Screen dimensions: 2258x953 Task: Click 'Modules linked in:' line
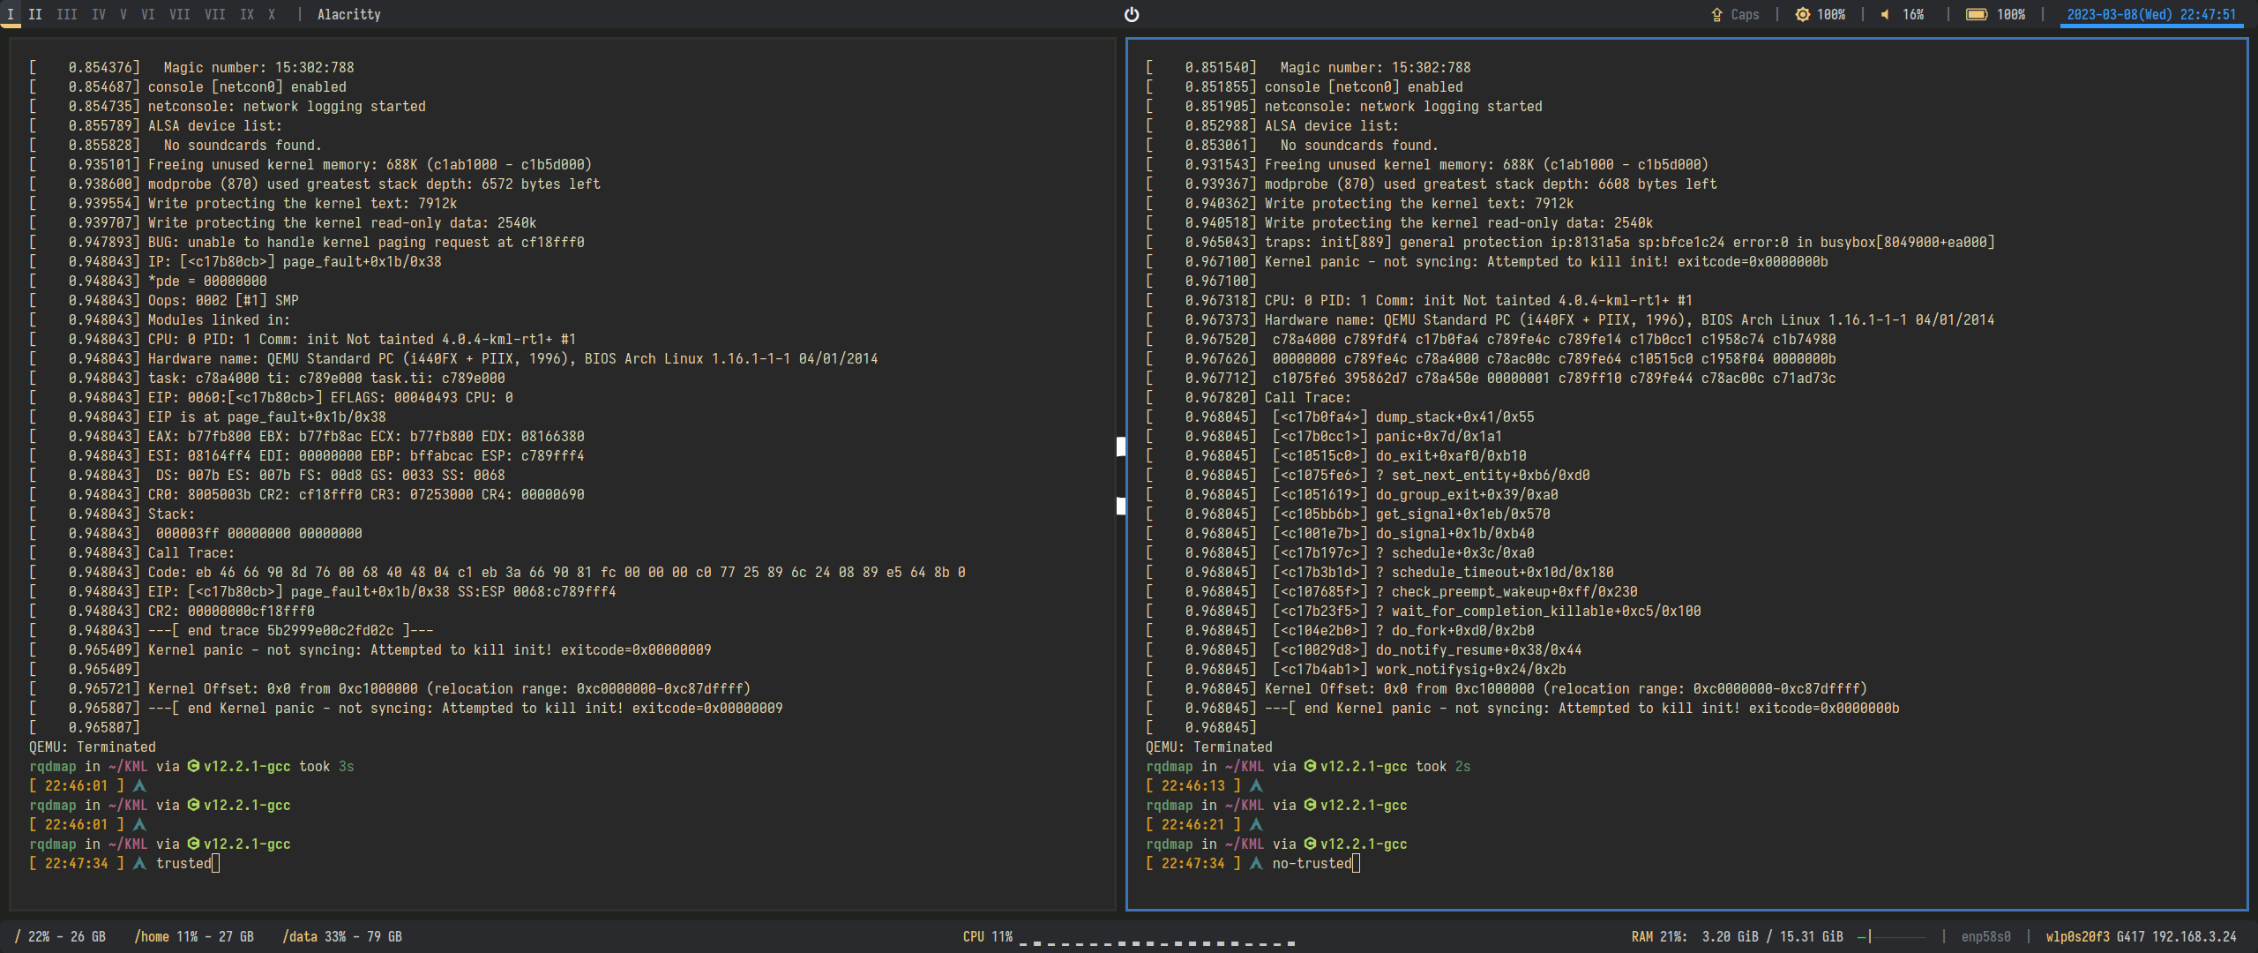(x=160, y=319)
